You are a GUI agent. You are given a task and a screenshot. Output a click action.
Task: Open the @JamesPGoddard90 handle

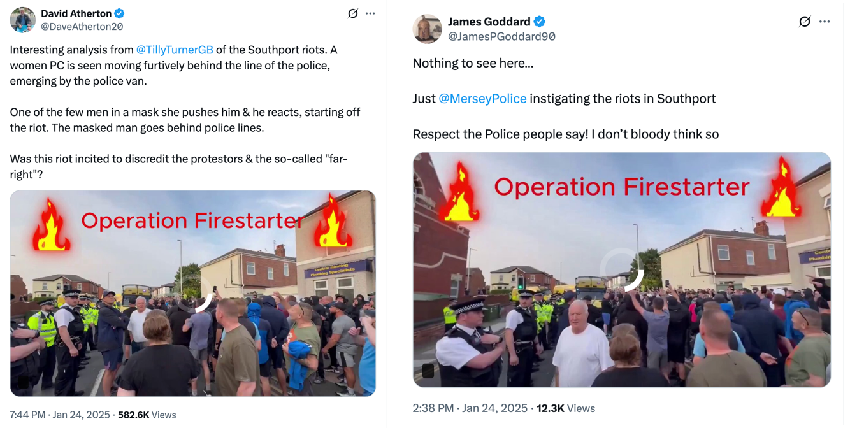coord(501,37)
